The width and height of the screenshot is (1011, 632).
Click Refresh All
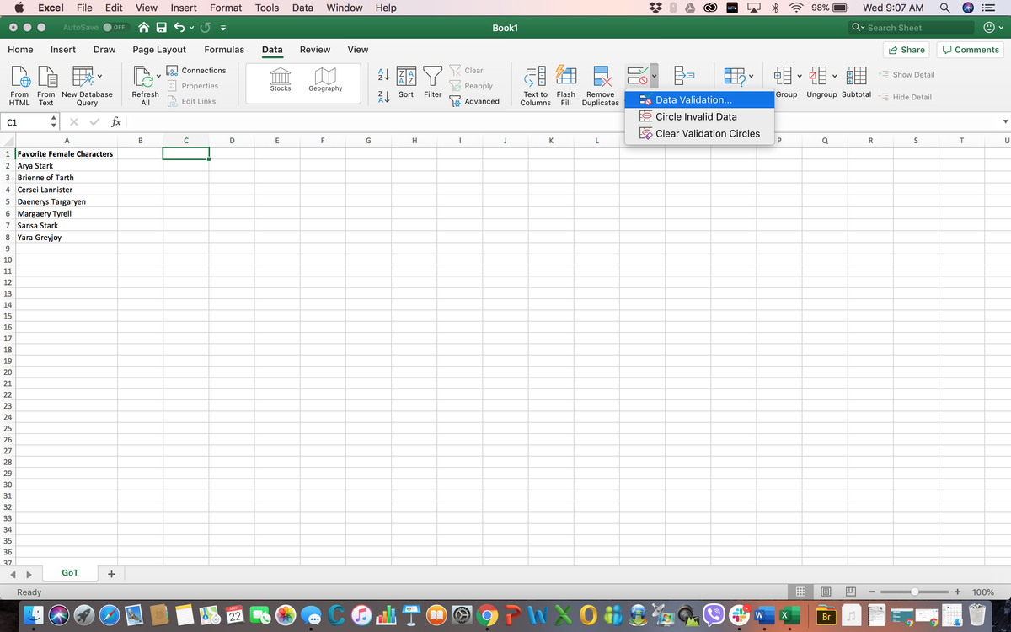point(145,83)
